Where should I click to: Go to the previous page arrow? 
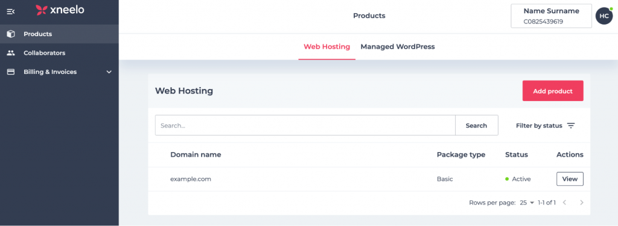coord(564,203)
